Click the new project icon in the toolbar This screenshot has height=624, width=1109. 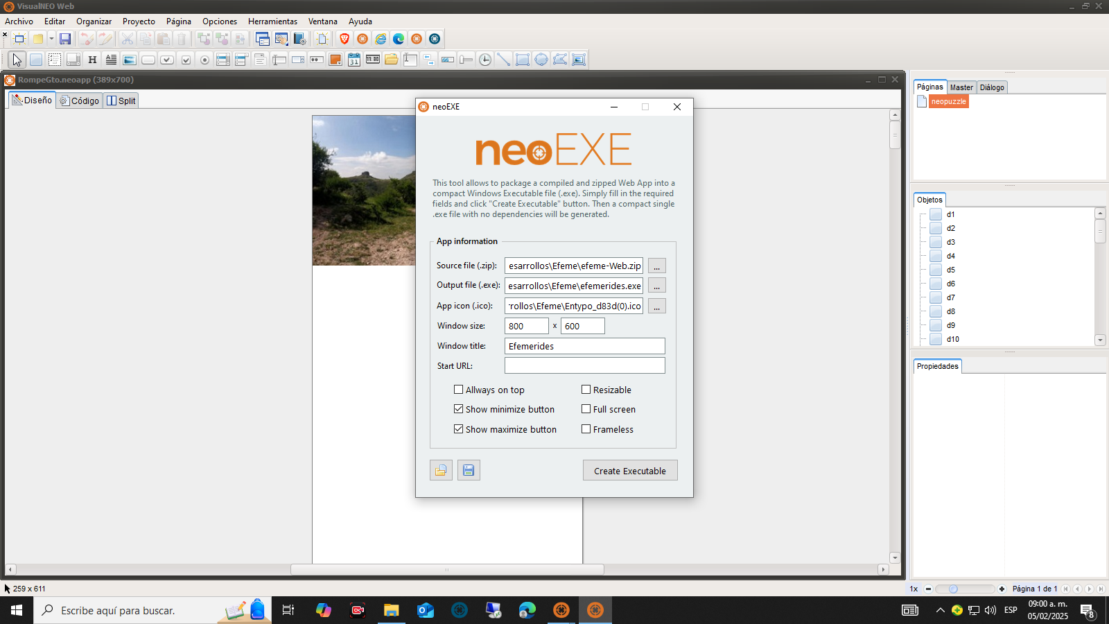(19, 39)
